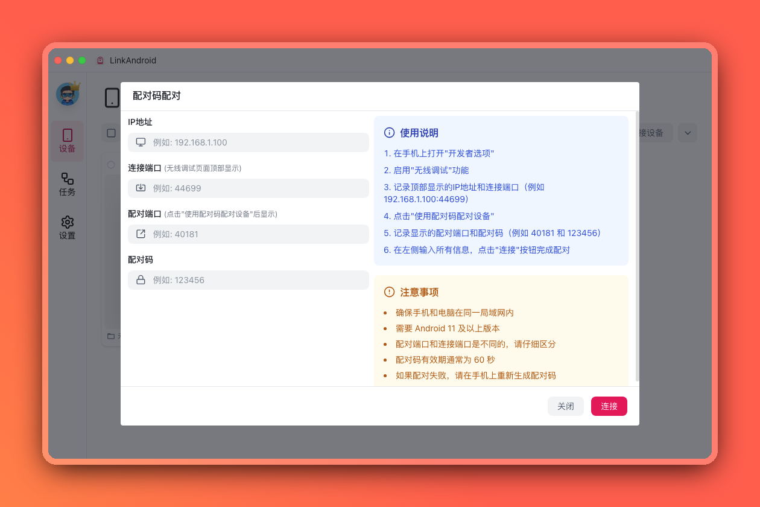Click step 4 点击"使用配对码配对设备"

pos(439,216)
